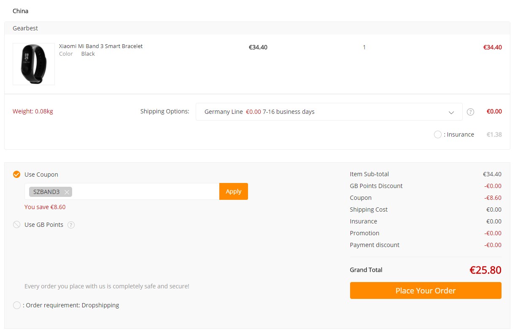The height and width of the screenshot is (336, 515).
Task: Click the Place Your Order button
Action: [x=426, y=290]
